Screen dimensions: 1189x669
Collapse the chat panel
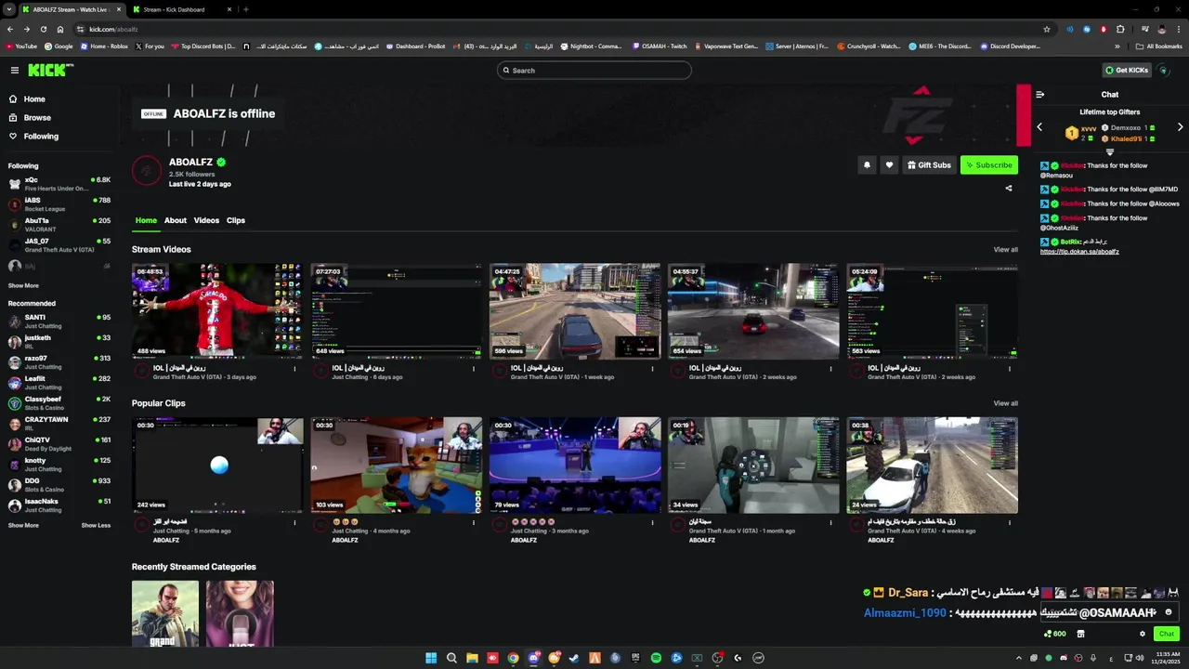tap(1039, 95)
